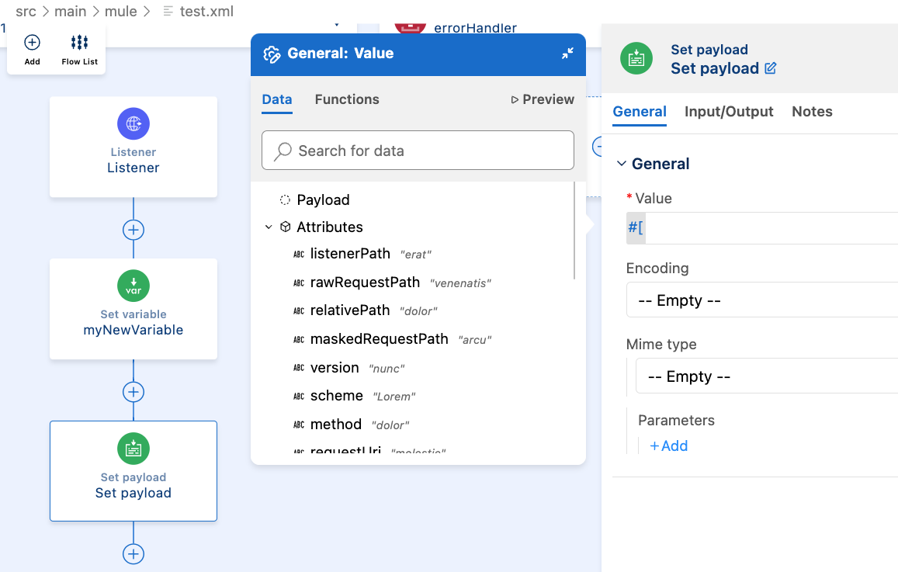Collapse the Attributes tree
898x572 pixels.
pos(269,227)
